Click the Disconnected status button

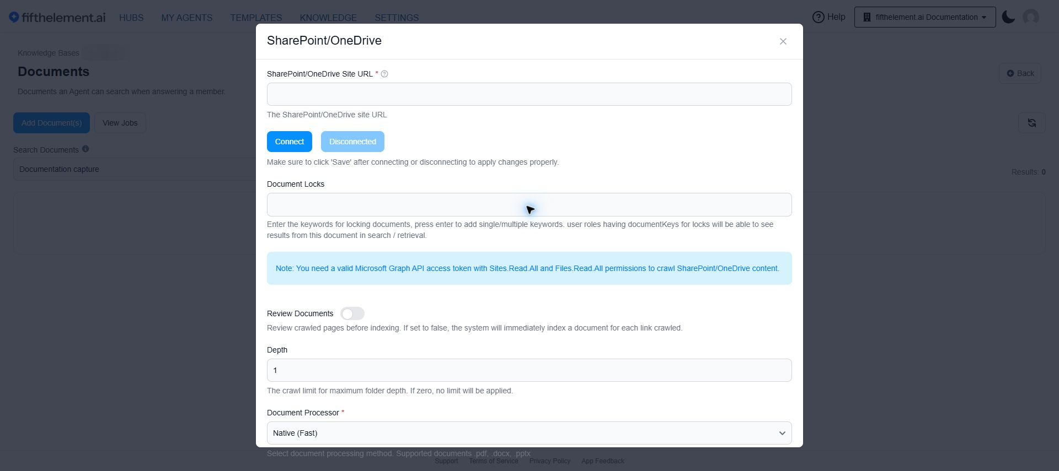coord(352,142)
